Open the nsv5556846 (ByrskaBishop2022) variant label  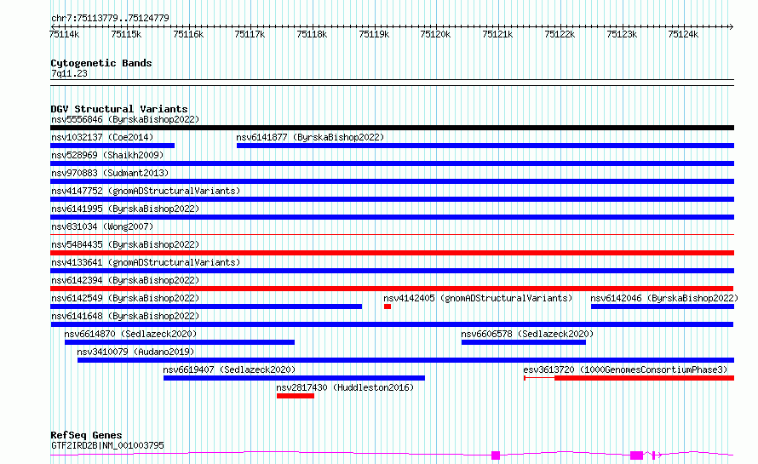[125, 119]
